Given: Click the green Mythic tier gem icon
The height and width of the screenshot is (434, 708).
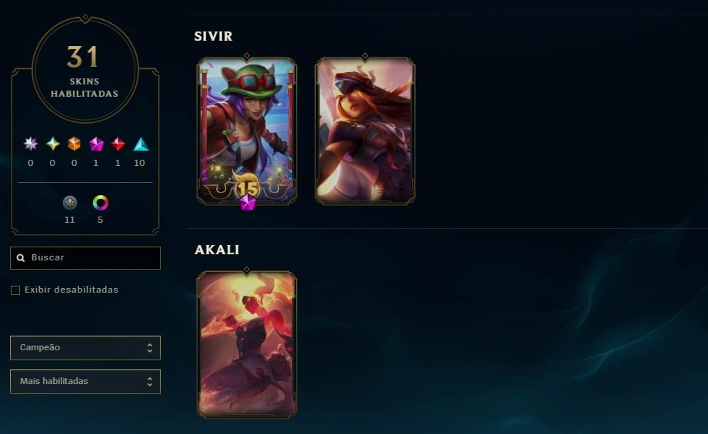Looking at the screenshot, I should pyautogui.click(x=53, y=144).
